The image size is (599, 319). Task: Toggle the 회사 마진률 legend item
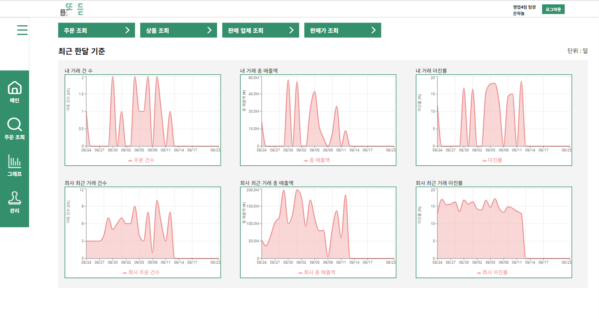point(492,272)
